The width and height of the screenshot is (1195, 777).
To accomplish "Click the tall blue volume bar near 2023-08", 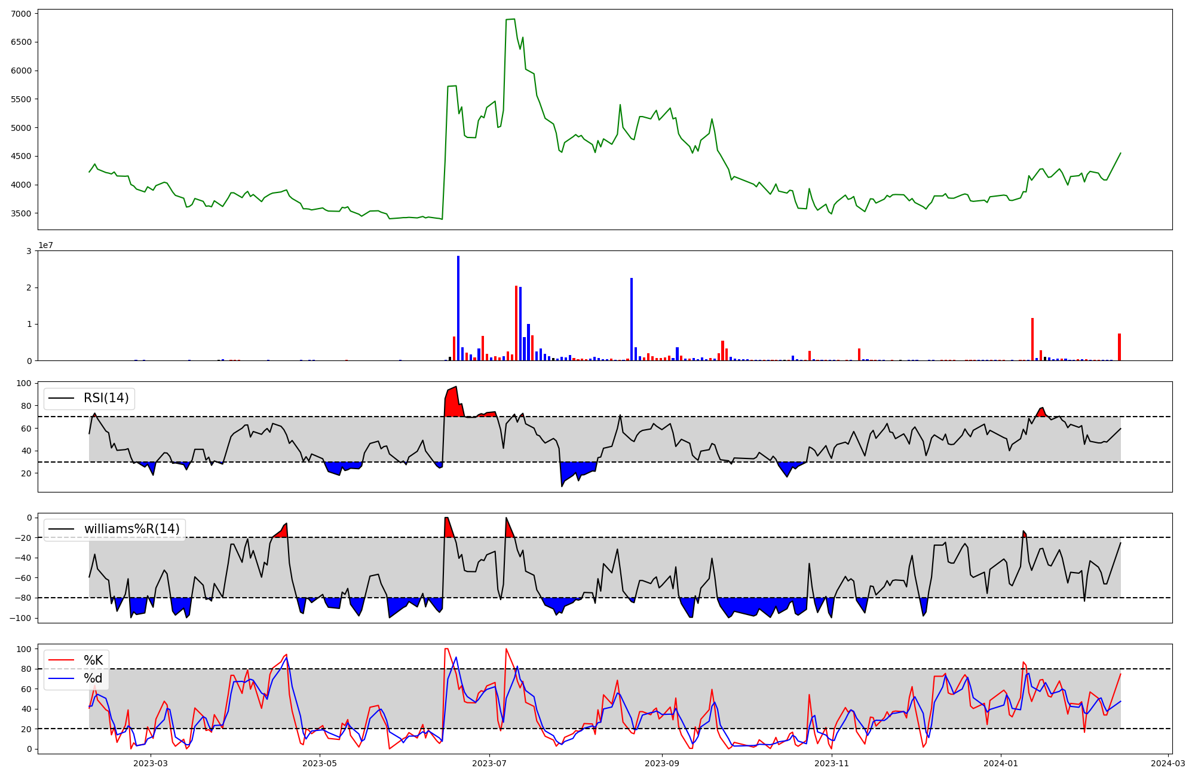I will click(632, 319).
